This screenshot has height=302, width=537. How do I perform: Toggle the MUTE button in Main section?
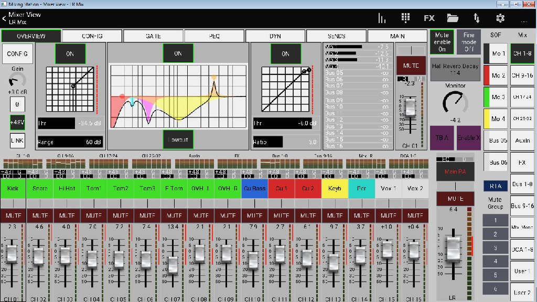pos(411,66)
